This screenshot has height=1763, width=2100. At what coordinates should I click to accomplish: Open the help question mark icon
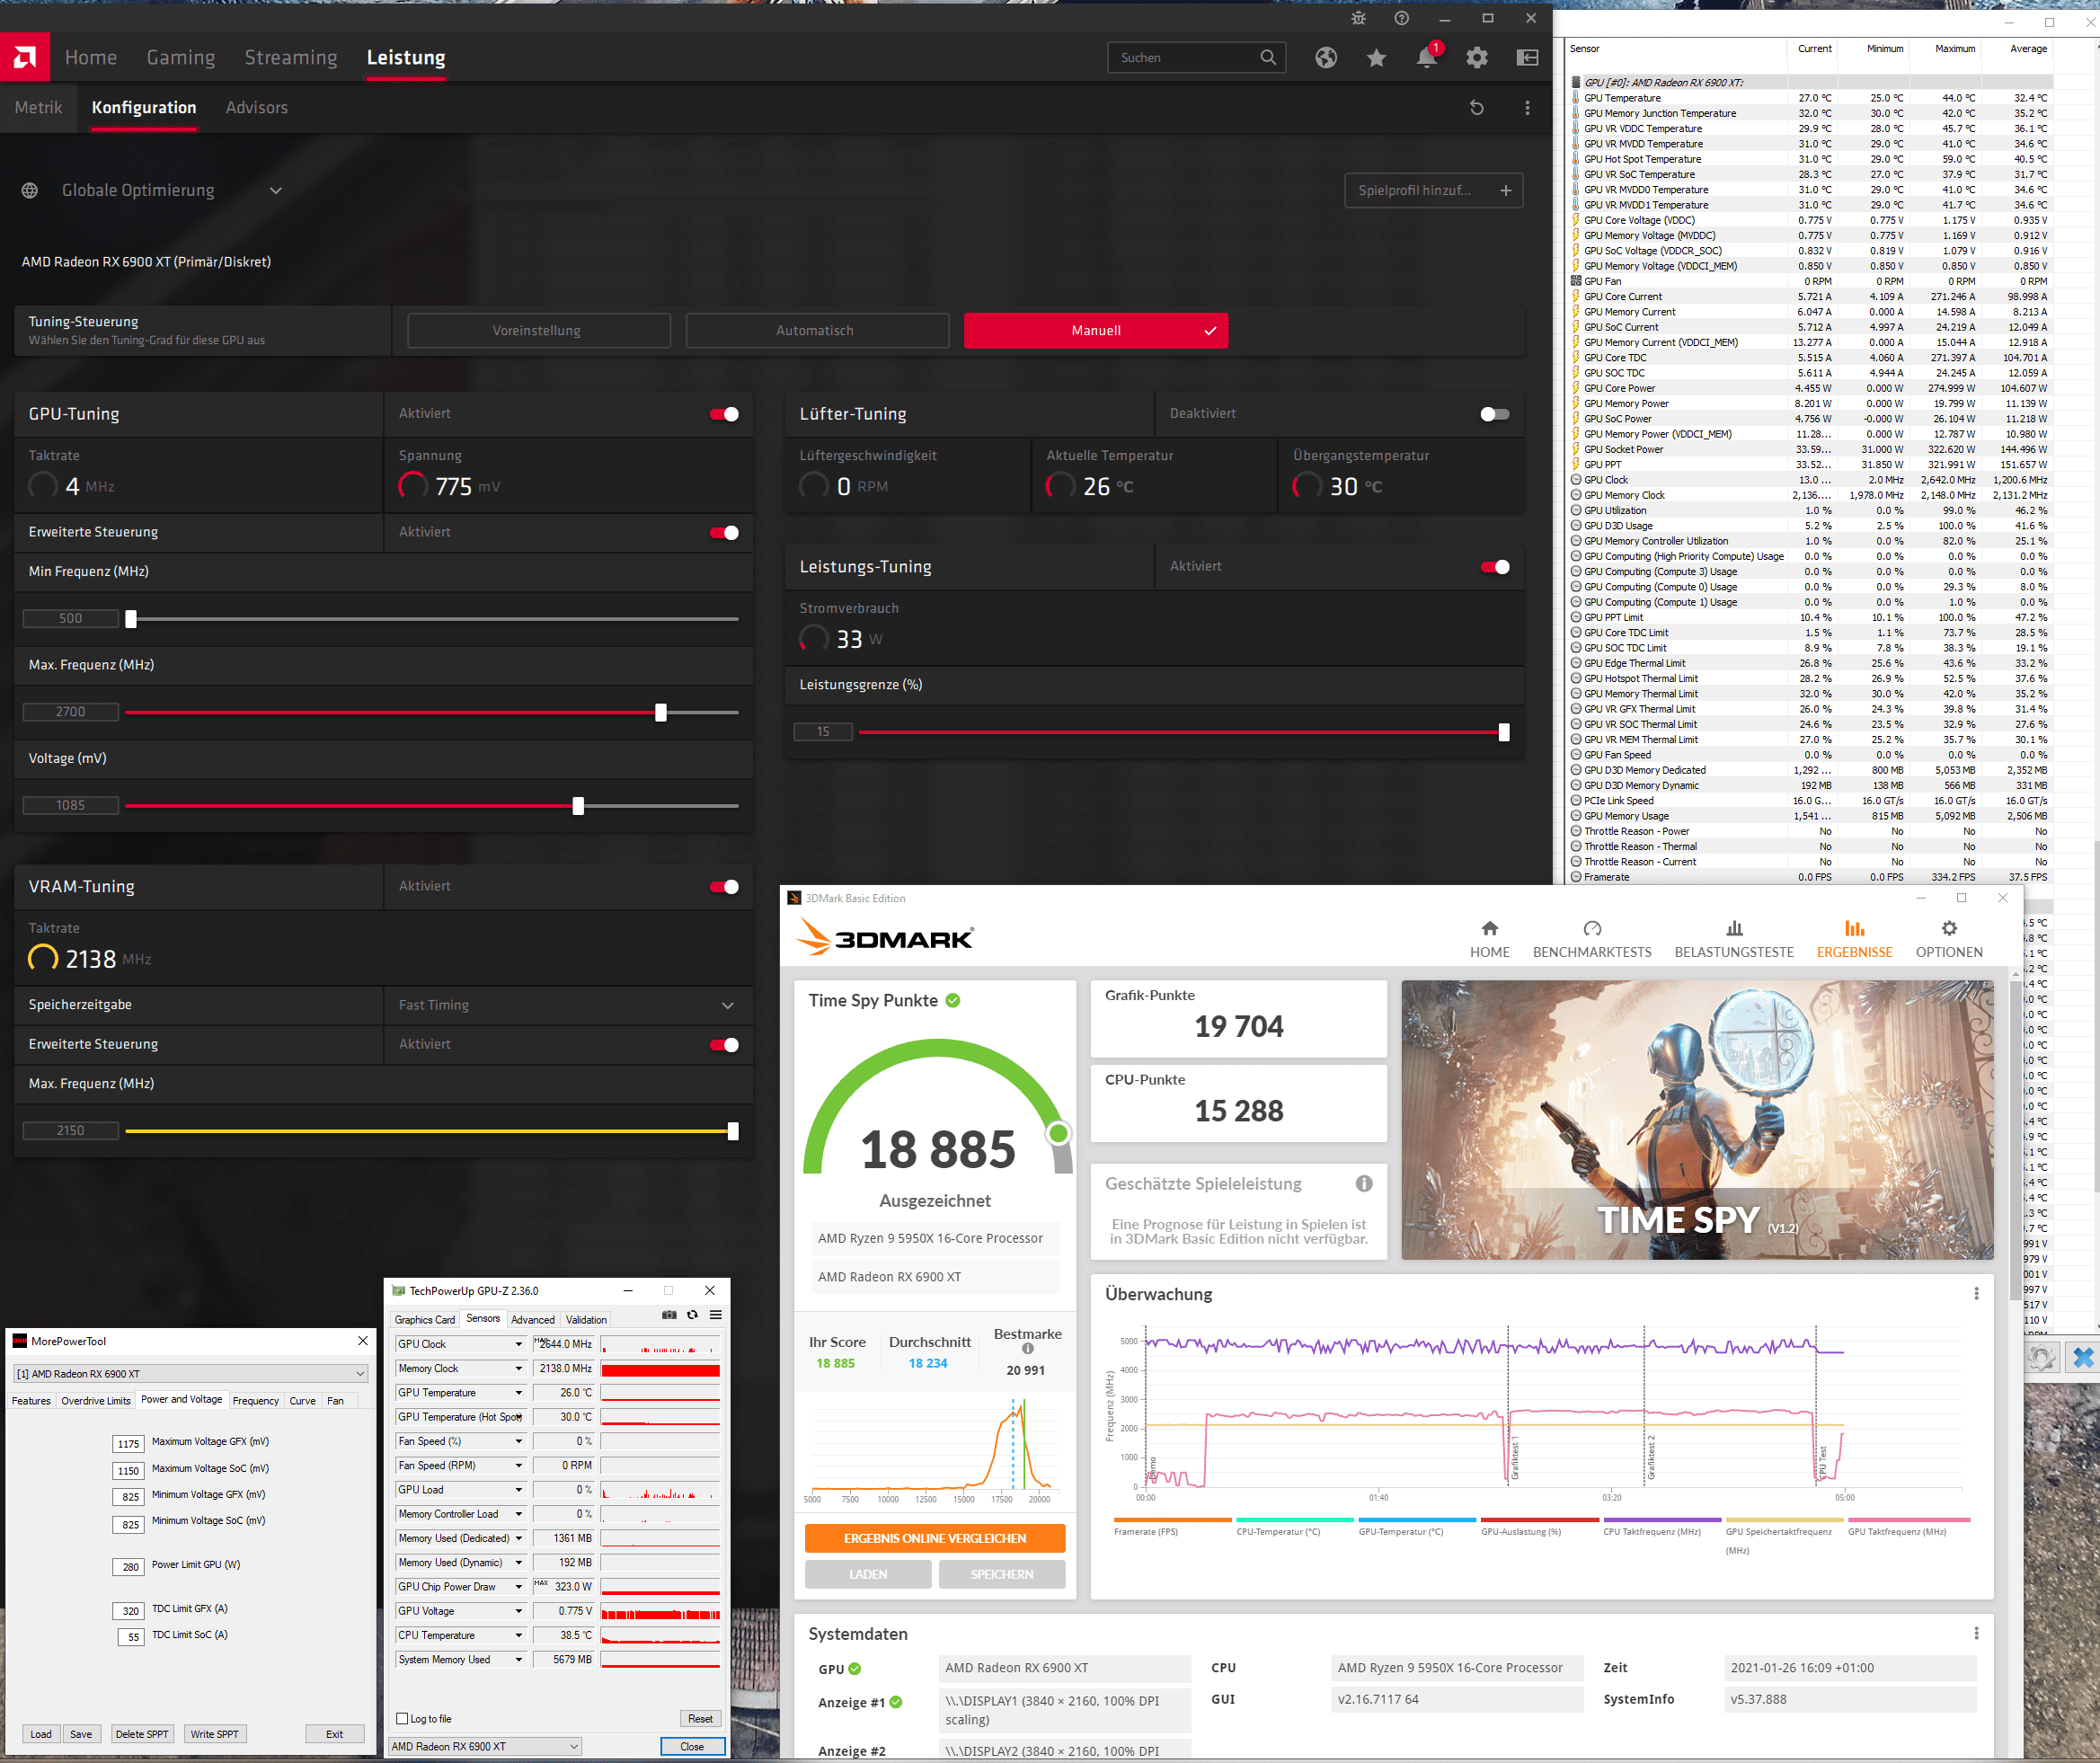pos(1401,18)
